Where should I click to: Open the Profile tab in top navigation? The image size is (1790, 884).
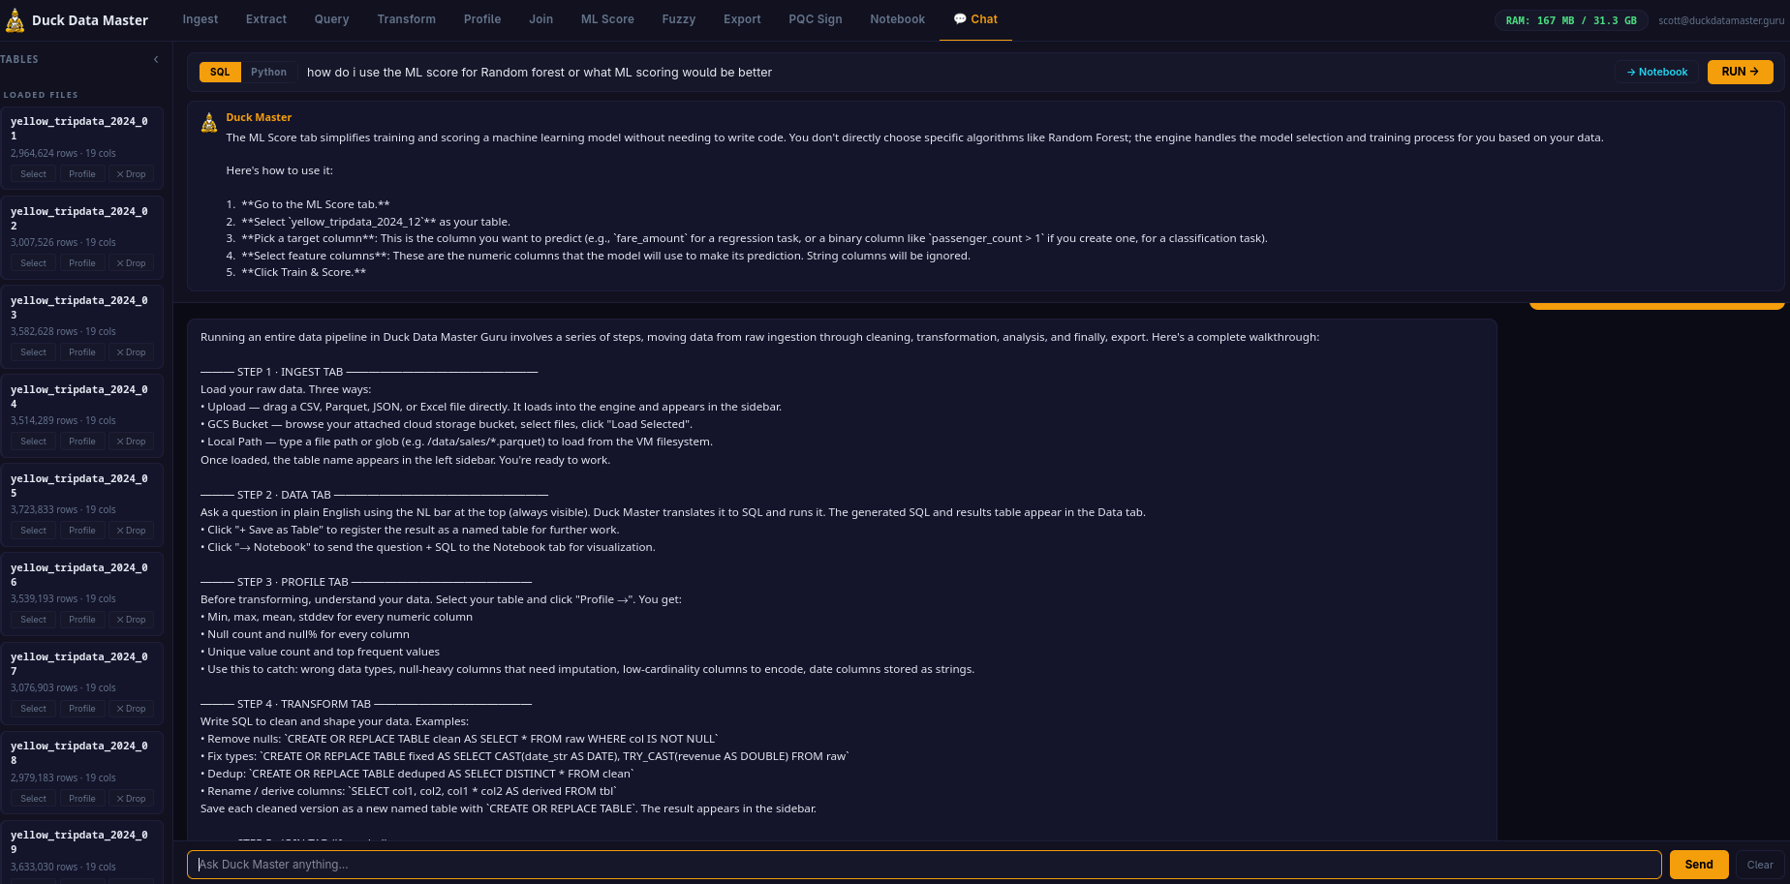[x=482, y=19]
